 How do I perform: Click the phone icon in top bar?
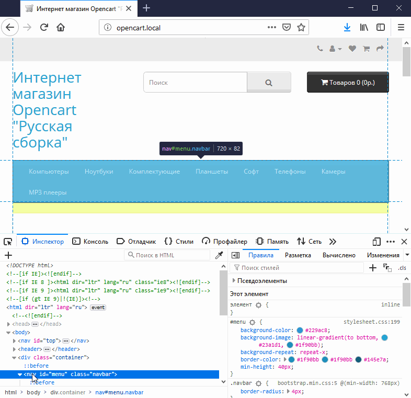click(320, 49)
